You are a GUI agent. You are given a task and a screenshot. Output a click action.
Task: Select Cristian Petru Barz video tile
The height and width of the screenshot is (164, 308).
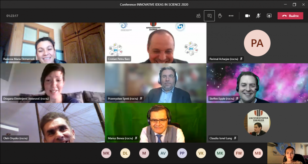pyautogui.click(x=155, y=42)
